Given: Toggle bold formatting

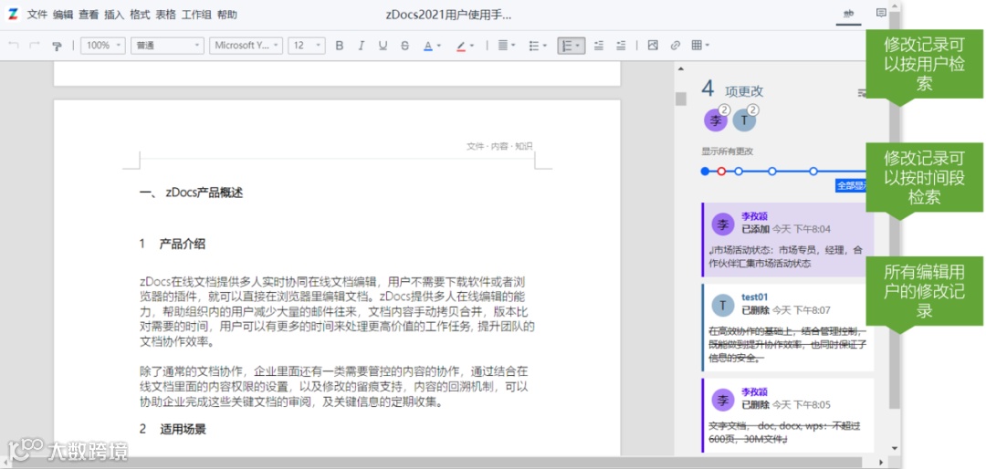Looking at the screenshot, I should point(340,46).
